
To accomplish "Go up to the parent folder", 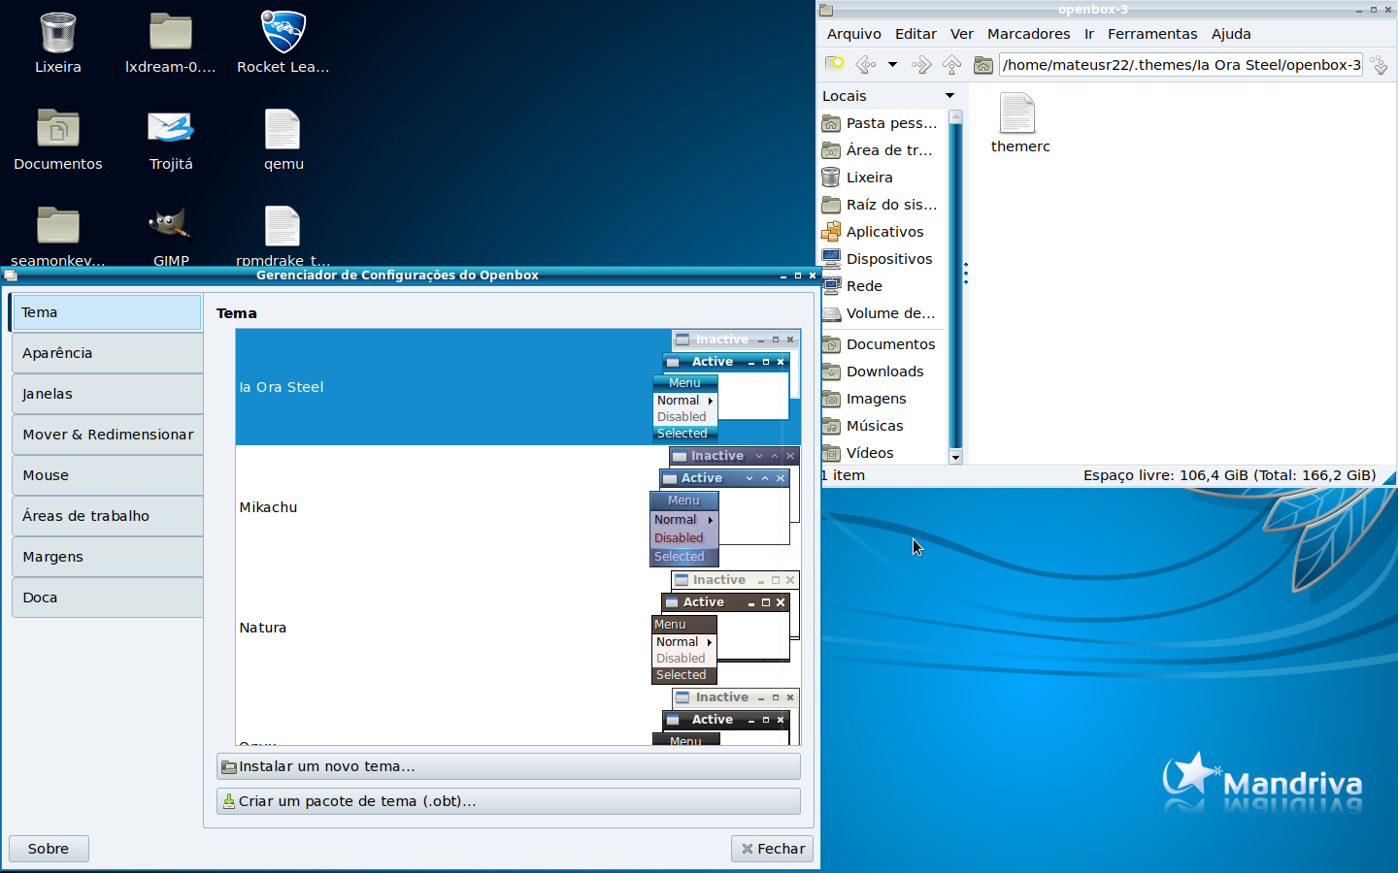I will pos(952,64).
